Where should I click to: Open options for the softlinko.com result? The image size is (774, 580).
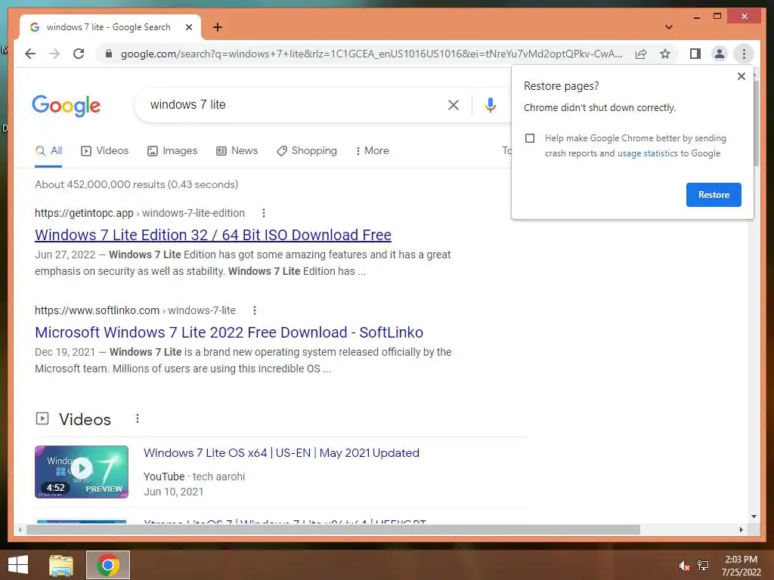(x=255, y=310)
